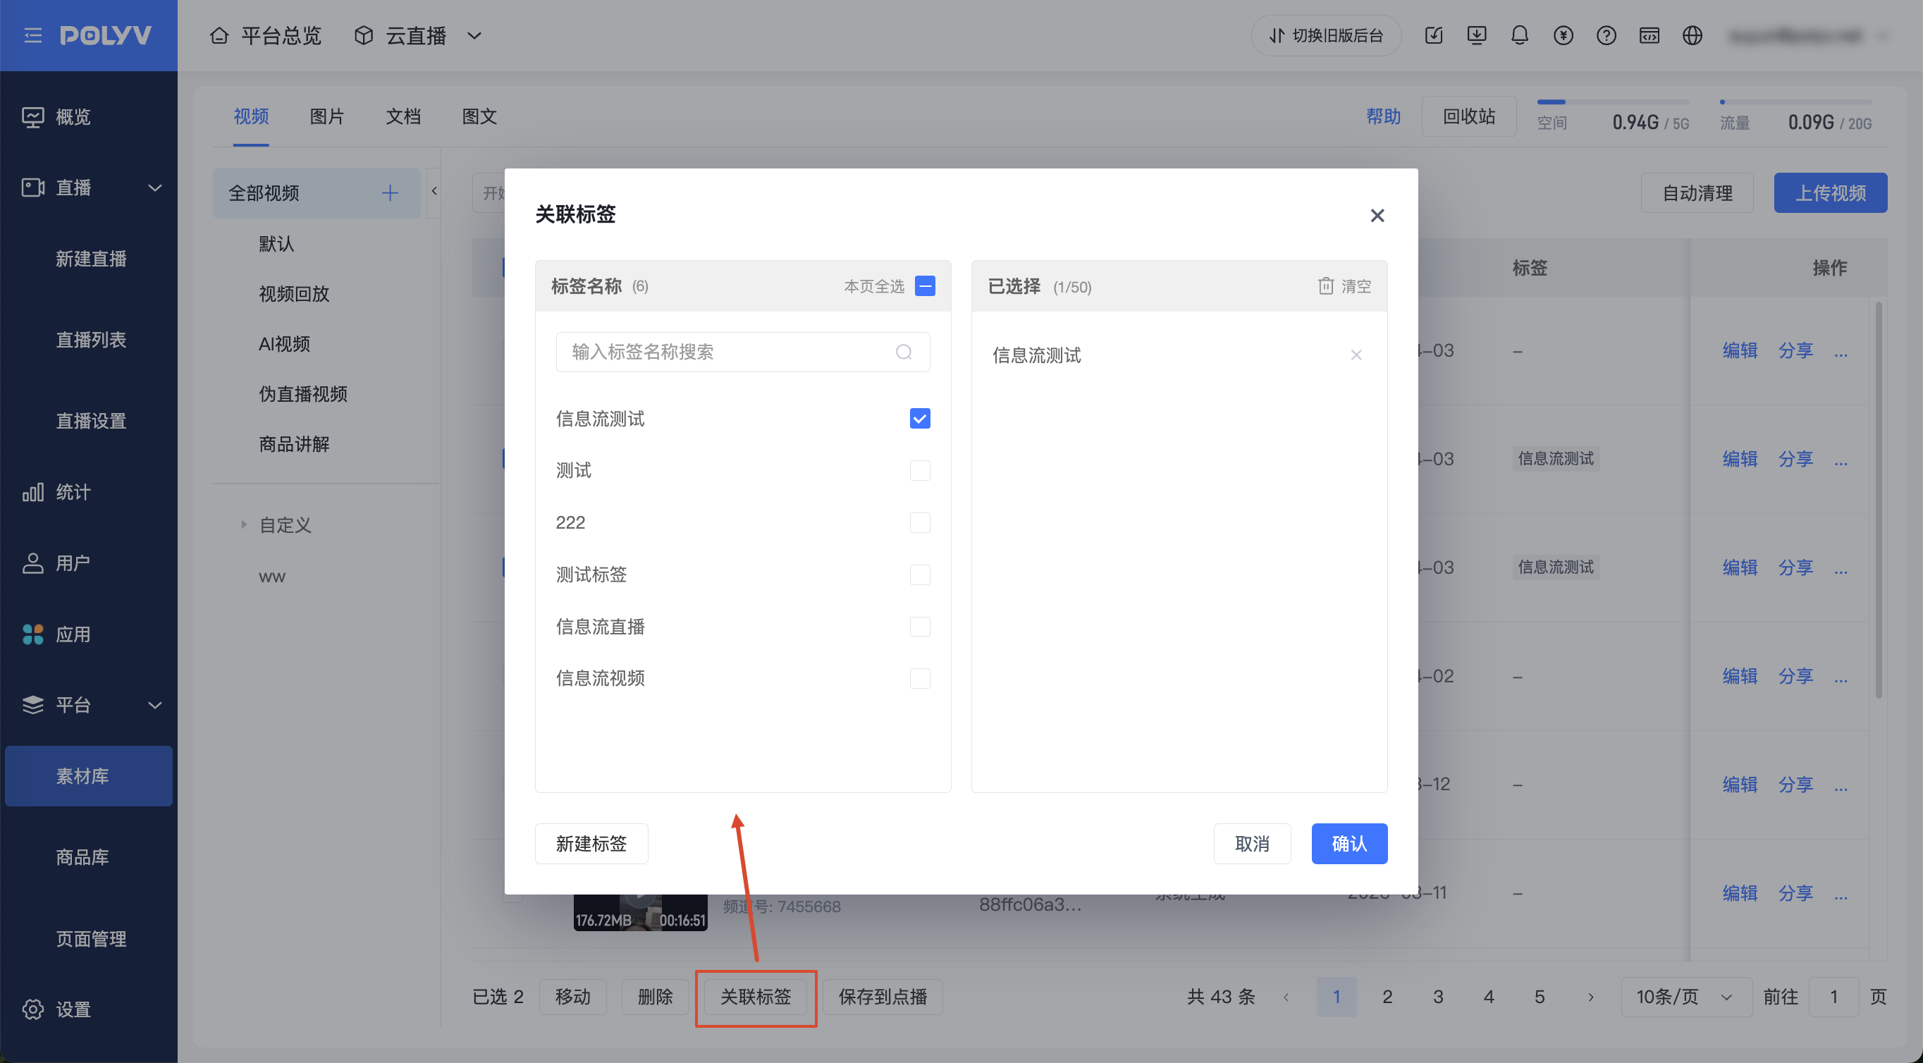Go to page 3
1923x1063 pixels.
pos(1438,997)
